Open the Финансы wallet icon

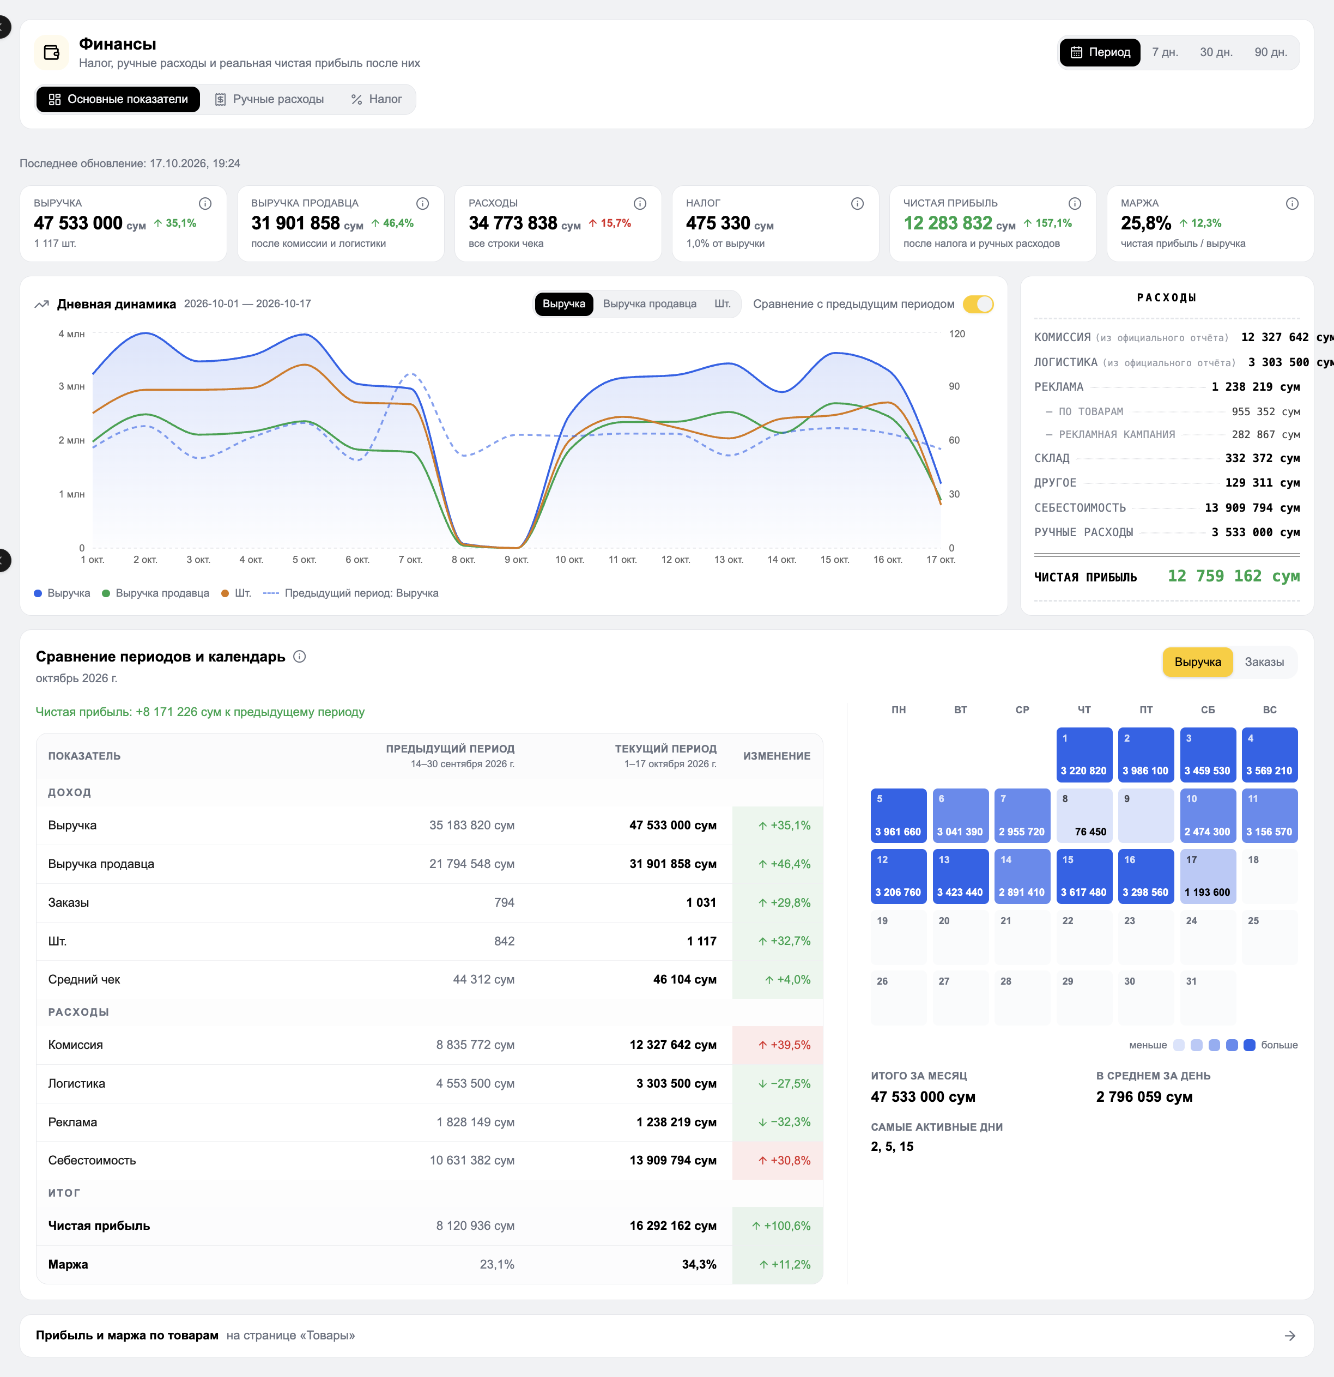pos(51,53)
